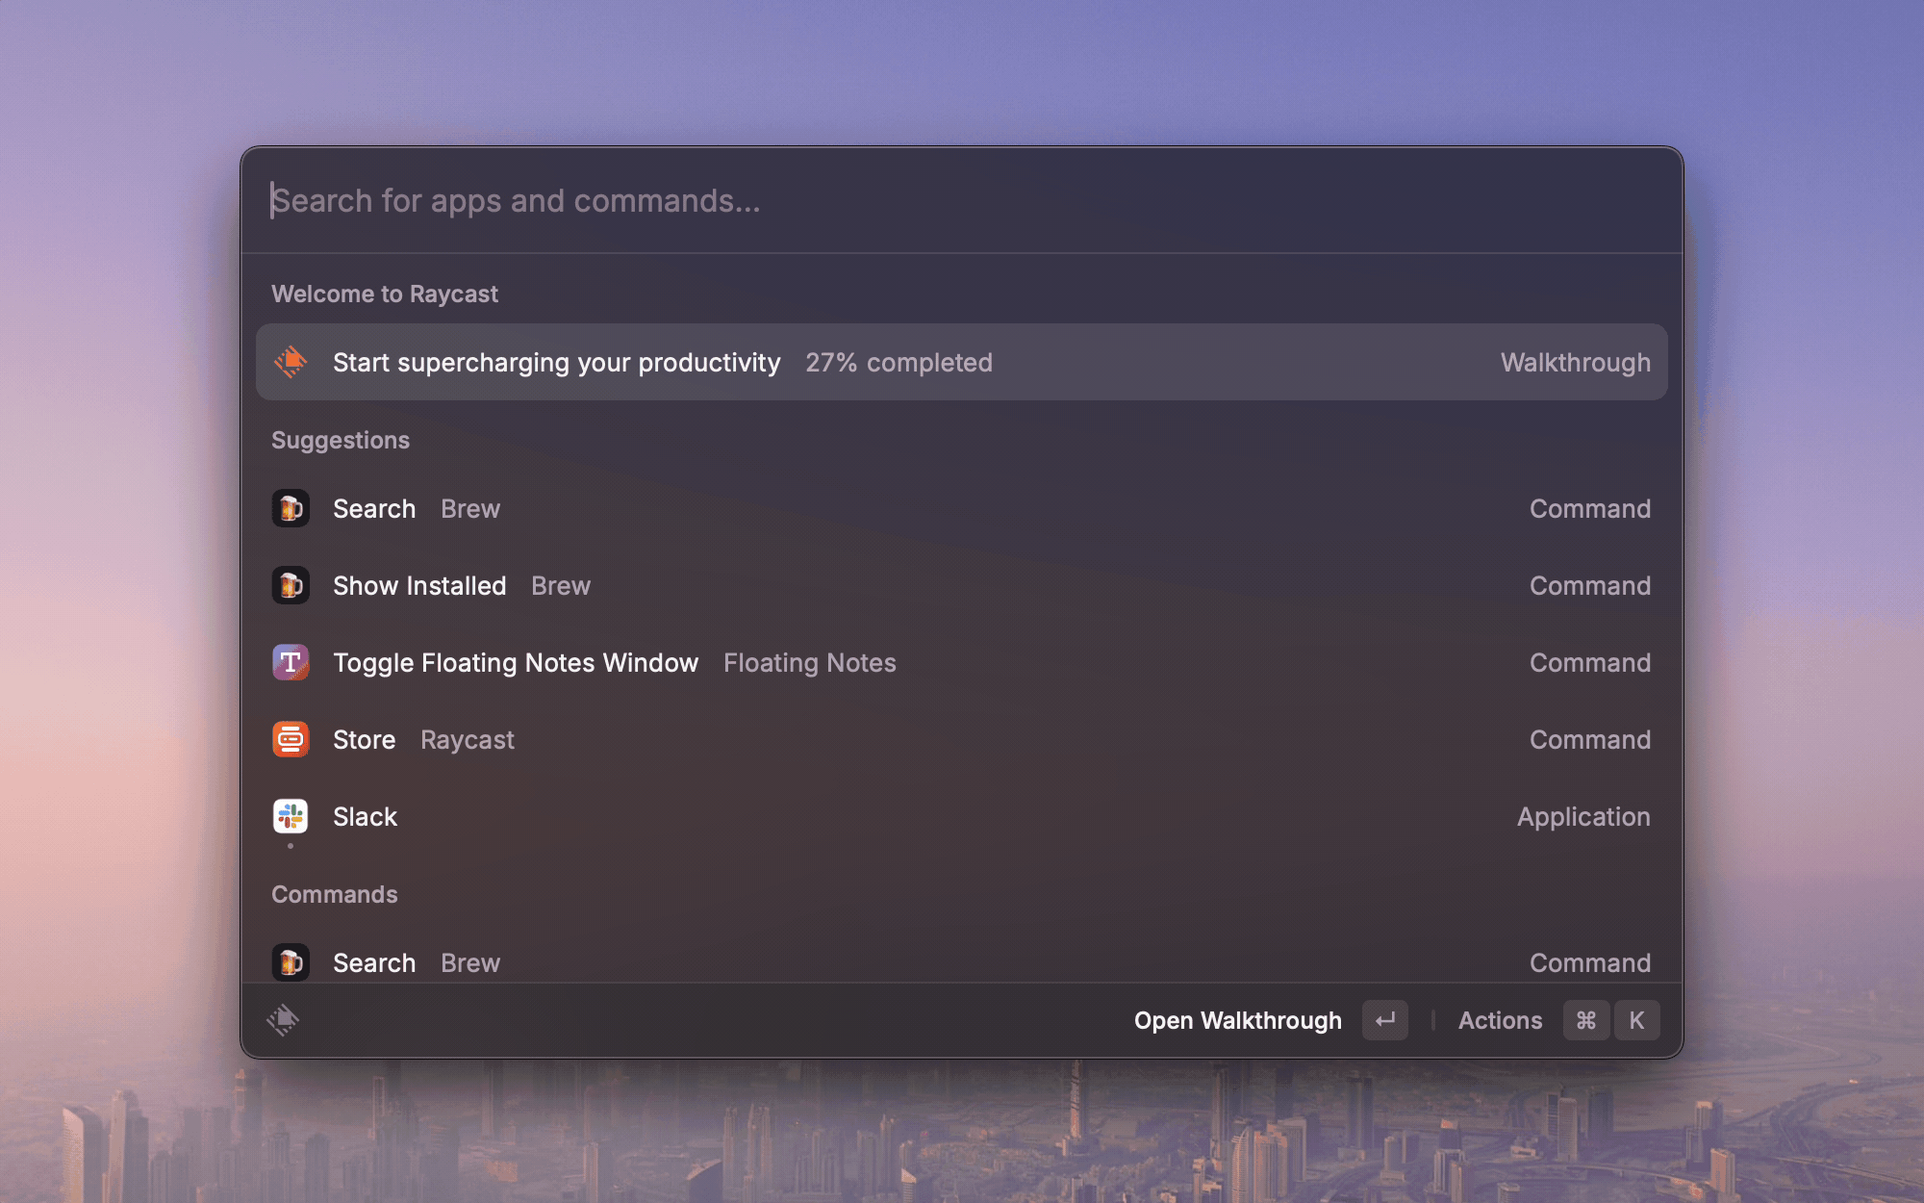
Task: Select Toggle Floating Notes Window command
Action: [962, 662]
